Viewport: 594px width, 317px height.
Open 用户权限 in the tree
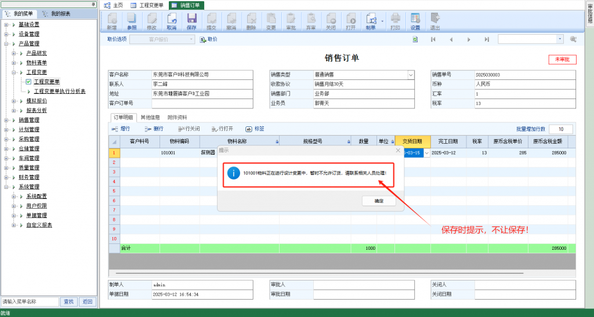(x=37, y=206)
